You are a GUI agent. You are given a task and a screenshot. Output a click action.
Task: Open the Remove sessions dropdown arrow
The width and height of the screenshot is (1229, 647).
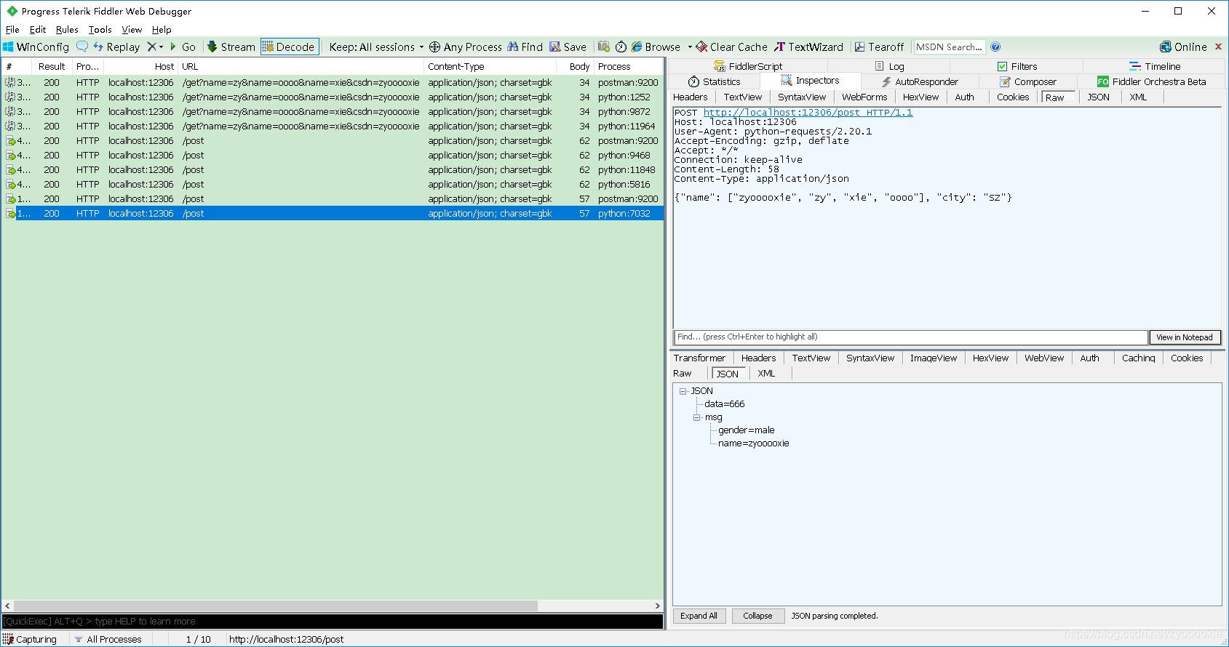(x=161, y=47)
